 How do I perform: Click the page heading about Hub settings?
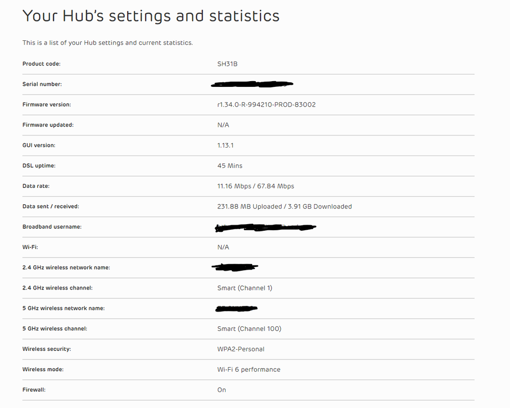tap(151, 16)
